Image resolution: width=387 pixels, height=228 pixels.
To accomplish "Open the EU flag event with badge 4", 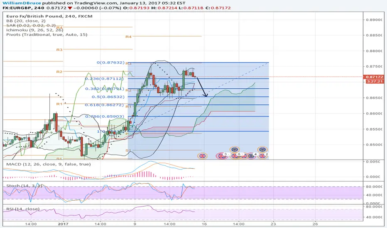I will (x=251, y=156).
